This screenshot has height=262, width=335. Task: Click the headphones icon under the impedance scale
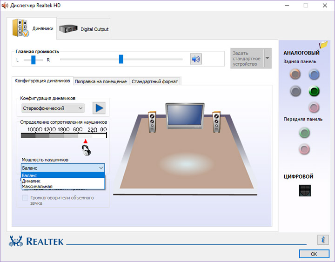86,150
